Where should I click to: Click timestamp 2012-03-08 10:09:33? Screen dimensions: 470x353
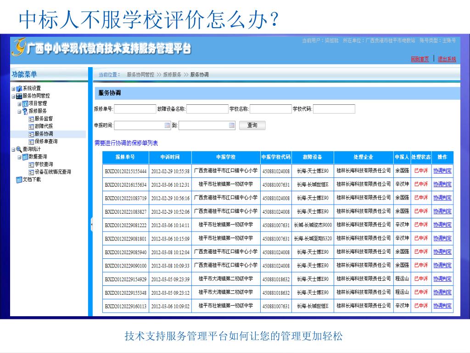point(170,266)
